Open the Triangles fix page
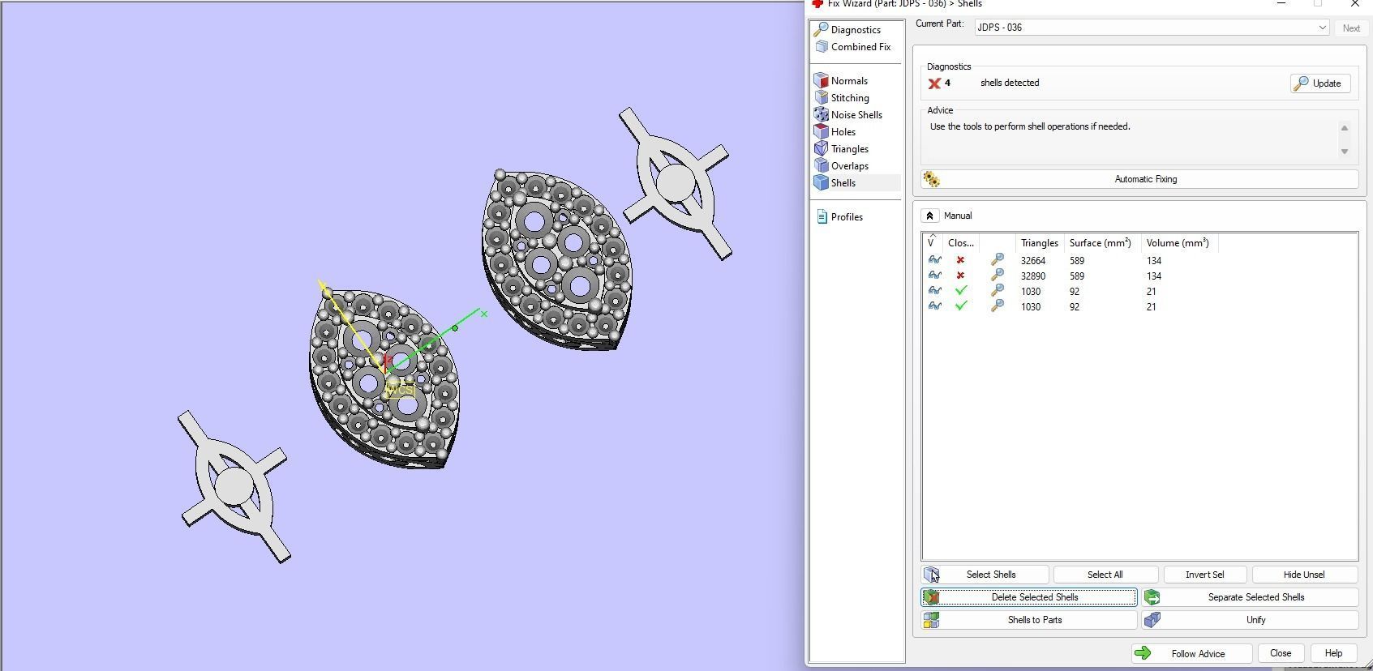1373x671 pixels. point(842,149)
